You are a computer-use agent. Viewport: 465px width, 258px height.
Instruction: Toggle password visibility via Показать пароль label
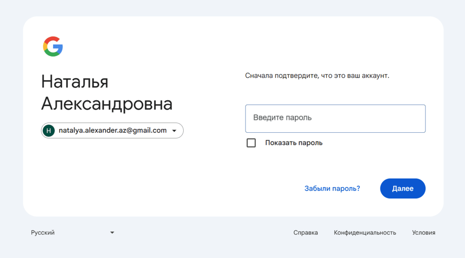tap(293, 143)
